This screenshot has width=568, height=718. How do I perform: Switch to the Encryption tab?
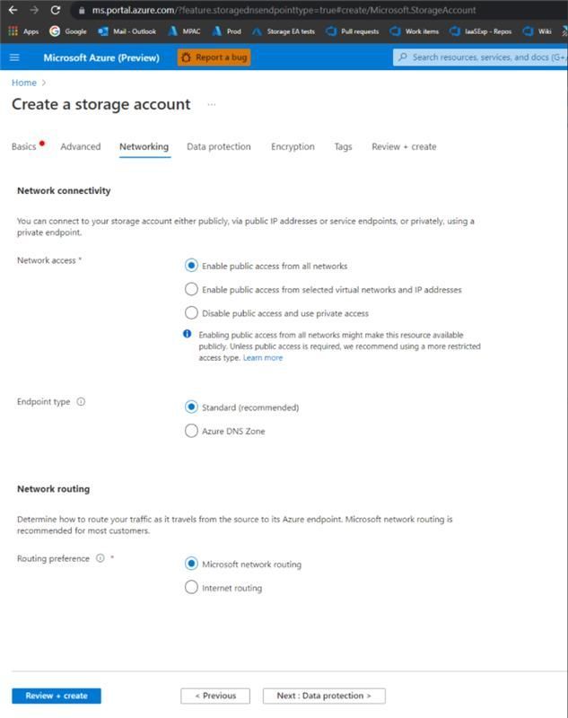[x=293, y=146]
